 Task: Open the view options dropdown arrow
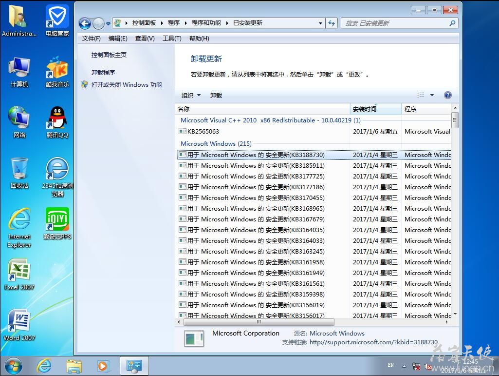tap(432, 95)
